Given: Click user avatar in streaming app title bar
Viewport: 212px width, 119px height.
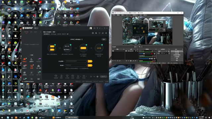Looking at the screenshot, I should pos(91,28).
